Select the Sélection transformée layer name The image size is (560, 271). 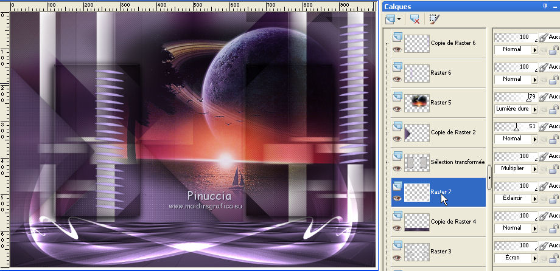(458, 162)
